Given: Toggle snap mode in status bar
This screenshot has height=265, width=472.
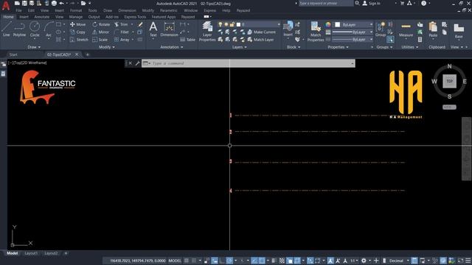Looking at the screenshot, I should coord(194,261).
